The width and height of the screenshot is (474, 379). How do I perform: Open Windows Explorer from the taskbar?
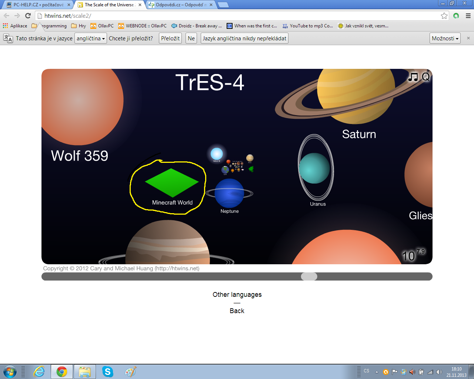85,372
